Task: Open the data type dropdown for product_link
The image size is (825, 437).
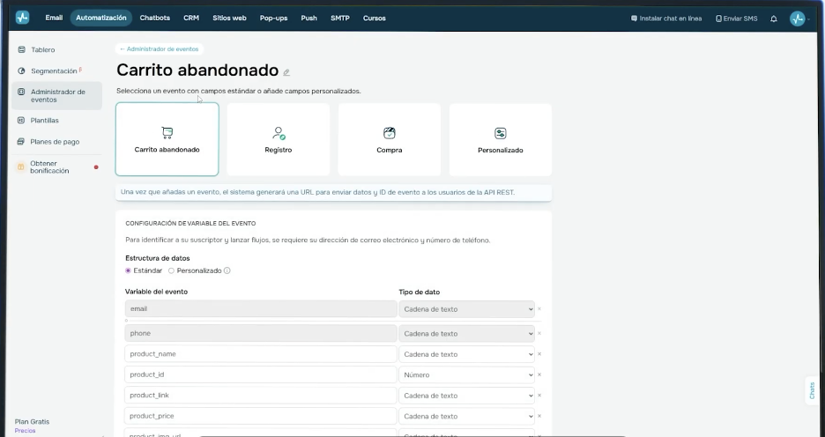Action: (466, 396)
